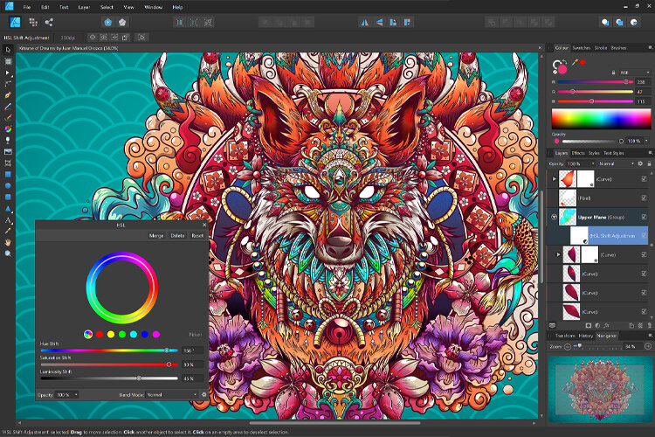Open the Select menu

(x=107, y=7)
